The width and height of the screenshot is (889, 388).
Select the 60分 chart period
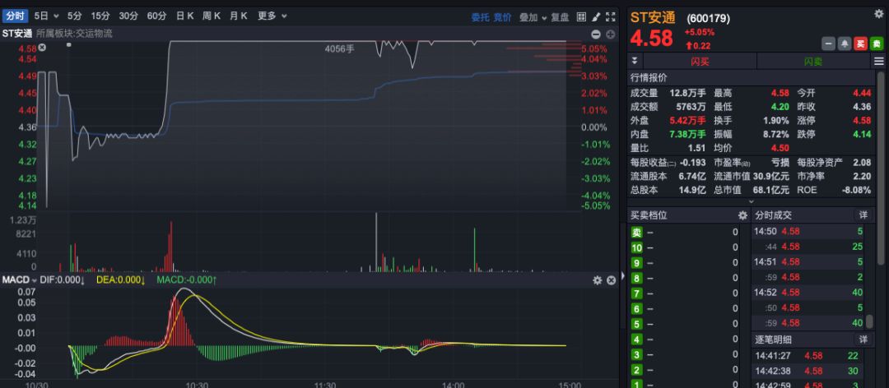(x=156, y=16)
